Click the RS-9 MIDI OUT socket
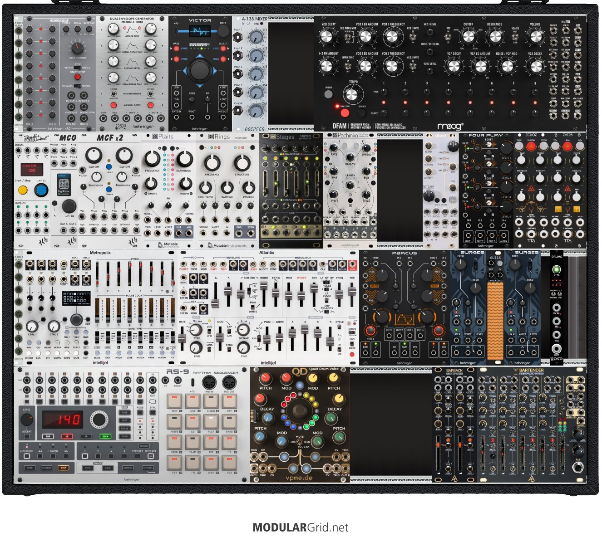 pos(229,382)
